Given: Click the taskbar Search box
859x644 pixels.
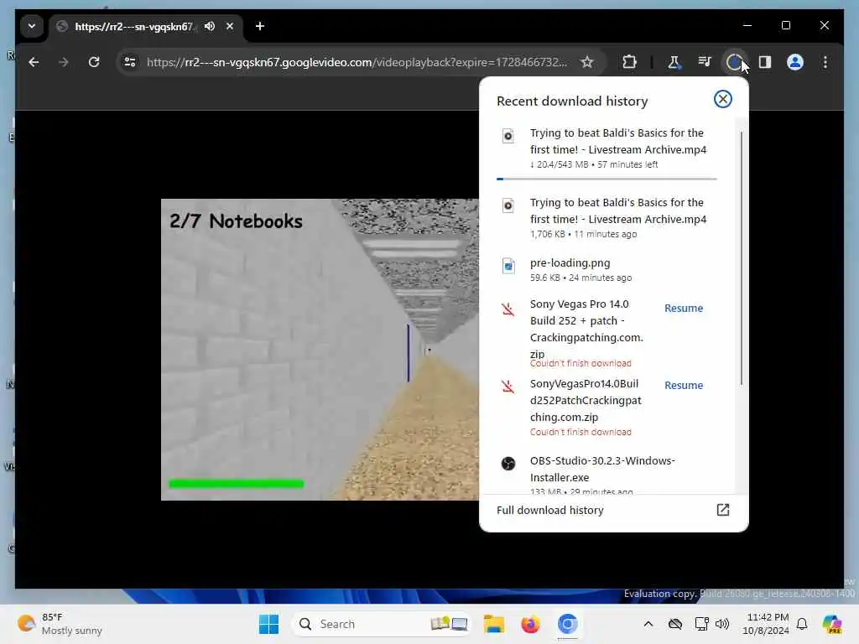Looking at the screenshot, I should (383, 624).
